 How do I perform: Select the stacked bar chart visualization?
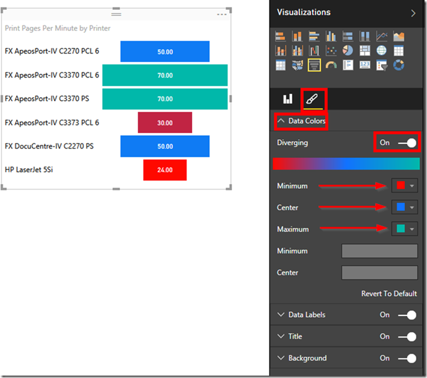pyautogui.click(x=280, y=36)
